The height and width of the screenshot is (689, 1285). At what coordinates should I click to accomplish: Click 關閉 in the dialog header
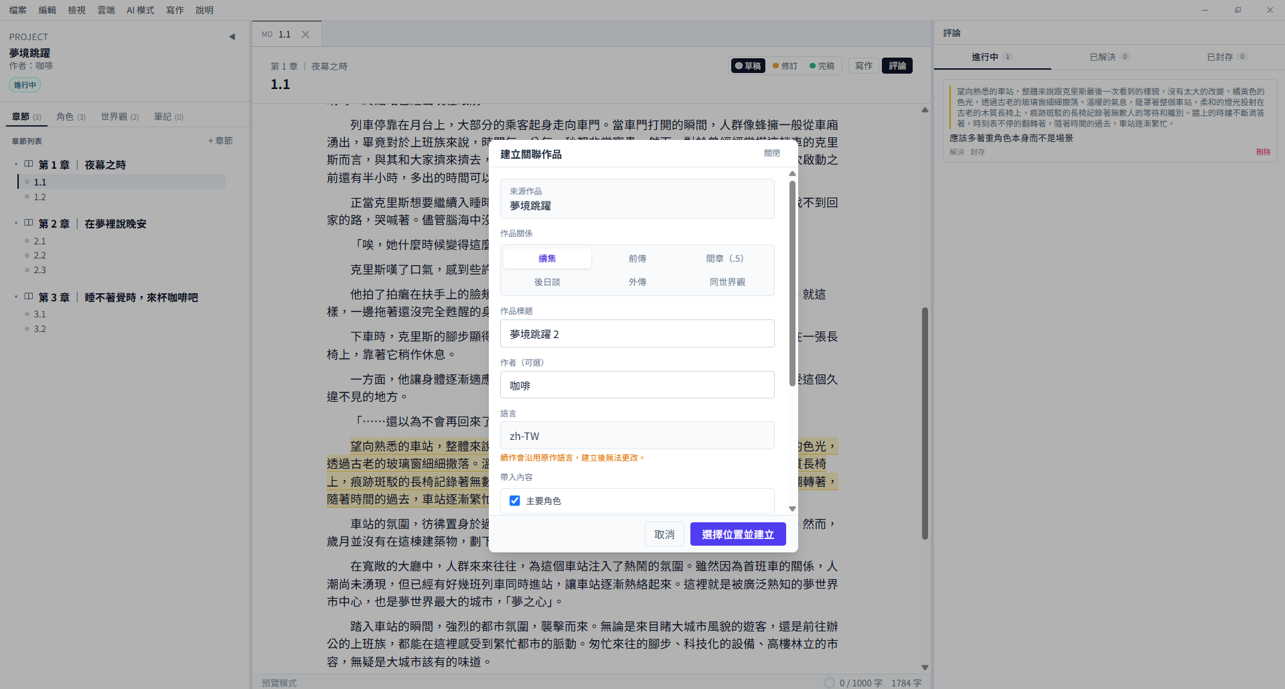pyautogui.click(x=772, y=153)
